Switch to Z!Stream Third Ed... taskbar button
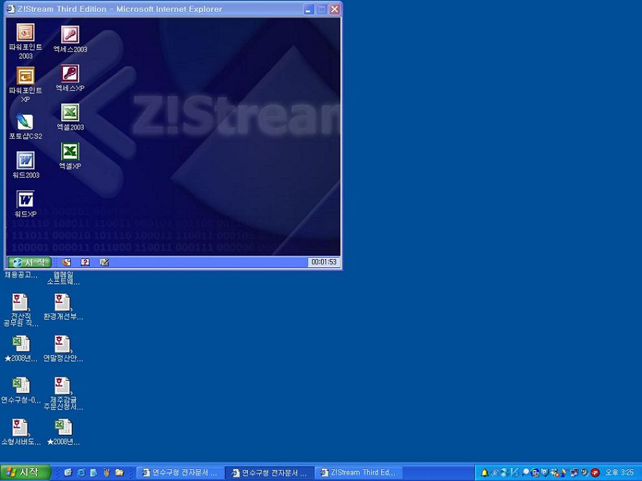Image resolution: width=642 pixels, height=481 pixels. point(358,473)
